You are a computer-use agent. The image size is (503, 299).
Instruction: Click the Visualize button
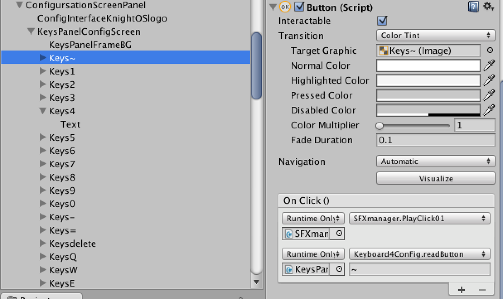click(x=435, y=179)
